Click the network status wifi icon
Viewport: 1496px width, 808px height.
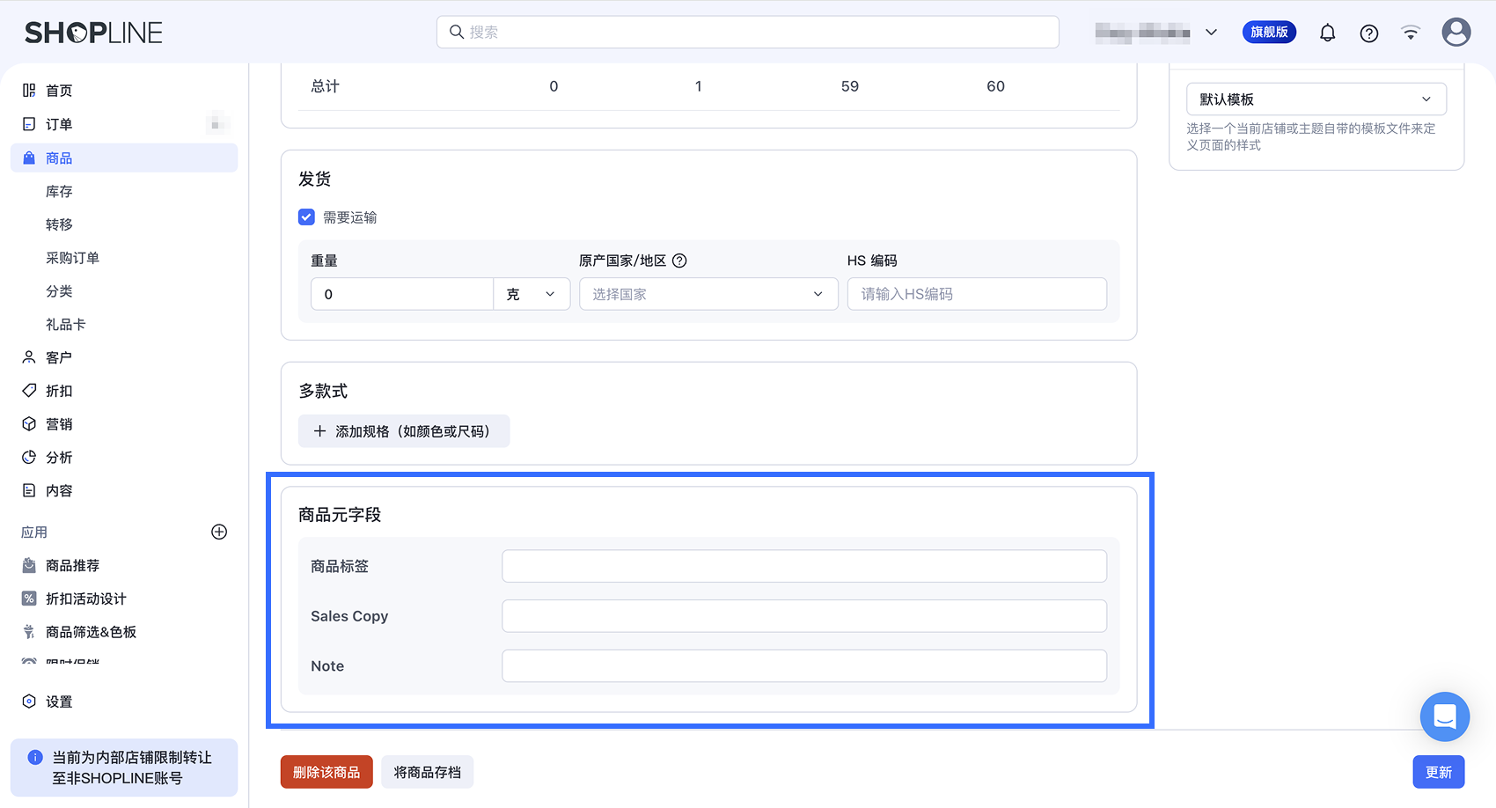coord(1411,33)
